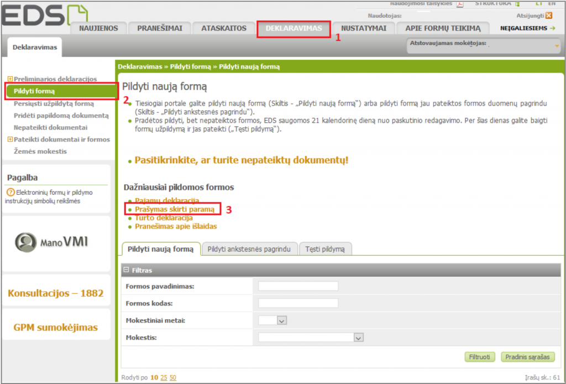Expand the Preliminarios deklaracijos tree node
The image size is (566, 384).
point(10,79)
